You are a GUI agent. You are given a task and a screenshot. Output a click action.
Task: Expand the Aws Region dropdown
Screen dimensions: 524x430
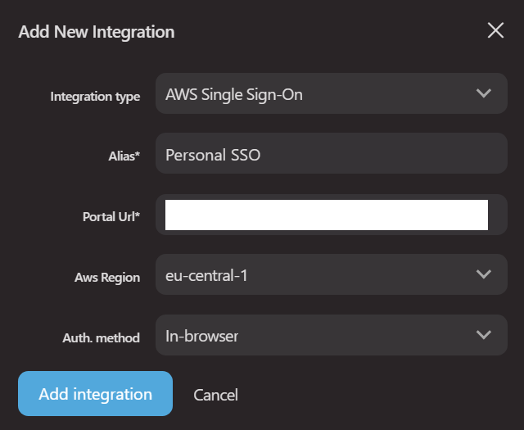[331, 274]
